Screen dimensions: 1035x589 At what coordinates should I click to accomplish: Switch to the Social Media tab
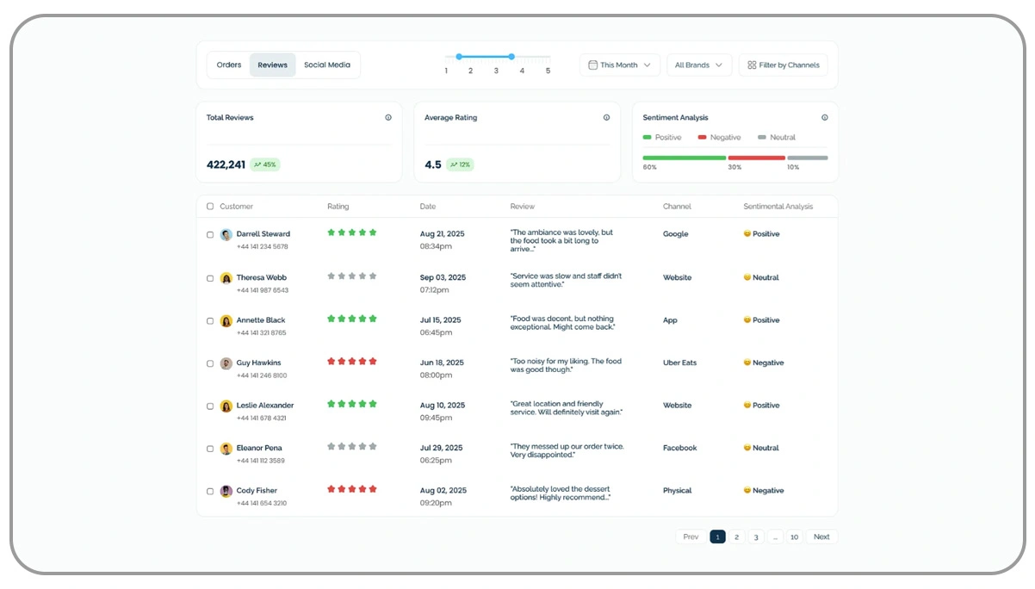coord(327,64)
